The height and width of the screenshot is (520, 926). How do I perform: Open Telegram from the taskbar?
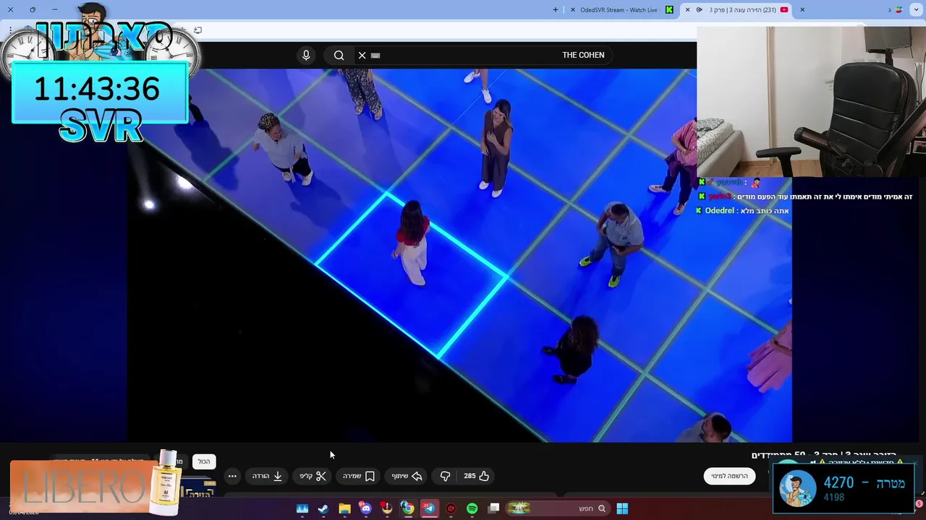[429, 508]
